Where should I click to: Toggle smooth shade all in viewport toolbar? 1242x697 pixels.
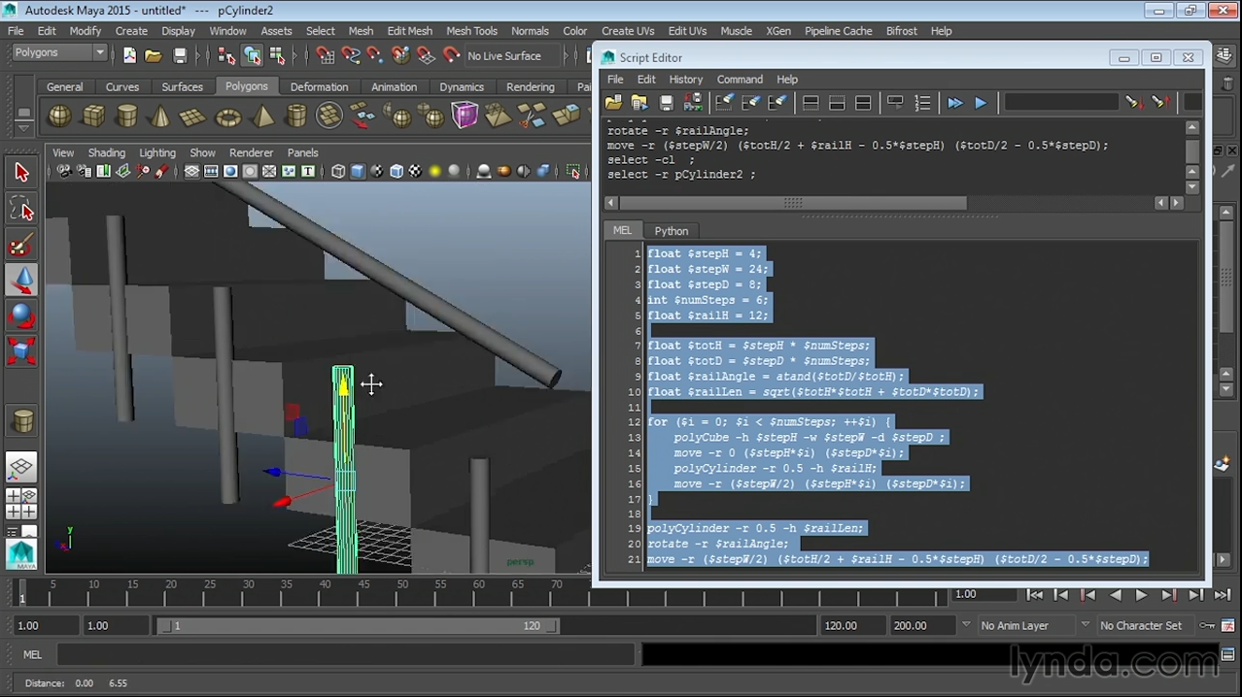[x=358, y=172]
